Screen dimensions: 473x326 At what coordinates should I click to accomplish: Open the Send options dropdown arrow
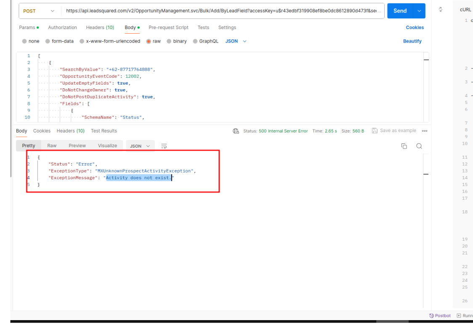coord(419,11)
